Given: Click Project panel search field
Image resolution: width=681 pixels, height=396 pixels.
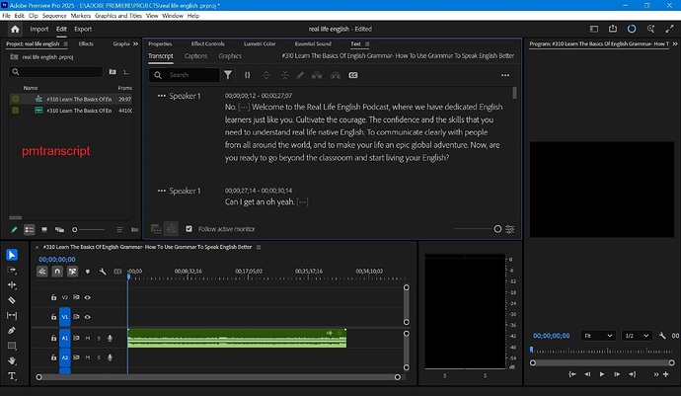Looking at the screenshot, I should [x=55, y=72].
